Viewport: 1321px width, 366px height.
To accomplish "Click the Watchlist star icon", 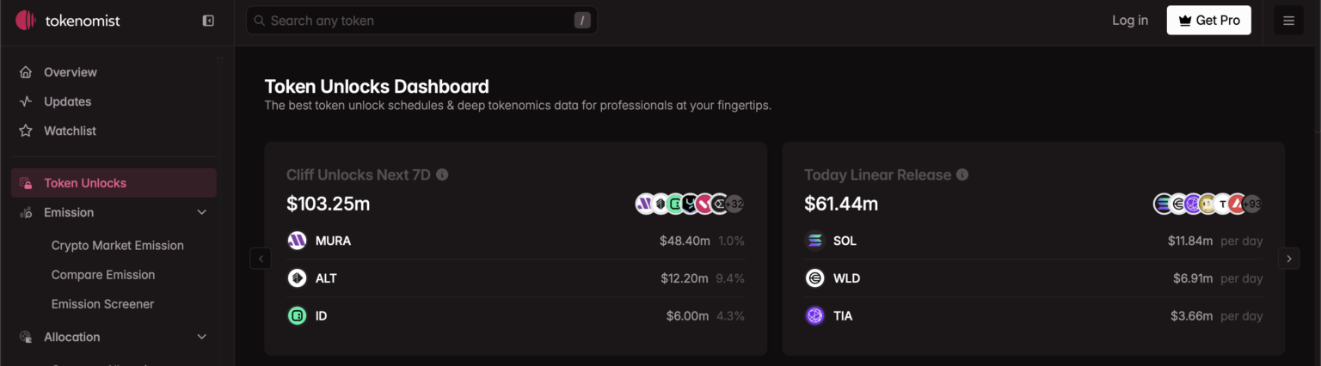I will (x=26, y=131).
